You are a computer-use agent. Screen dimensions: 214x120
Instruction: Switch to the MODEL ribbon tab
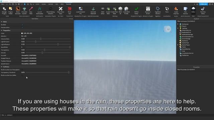(x=44, y=4)
